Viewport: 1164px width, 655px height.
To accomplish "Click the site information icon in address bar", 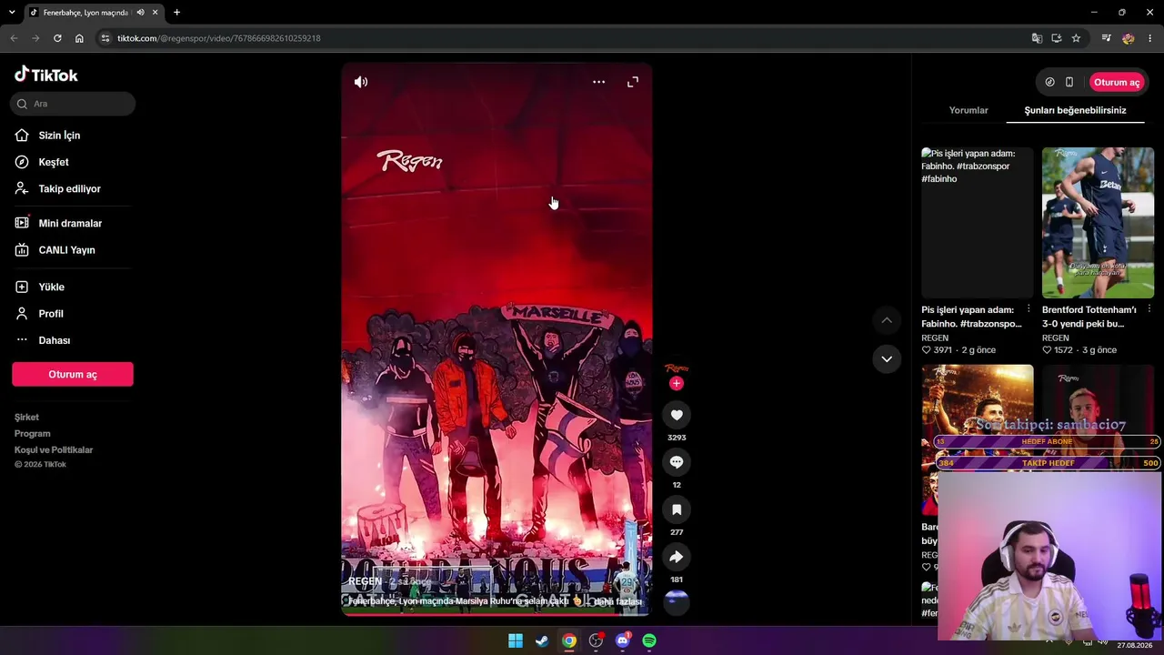I will (105, 38).
